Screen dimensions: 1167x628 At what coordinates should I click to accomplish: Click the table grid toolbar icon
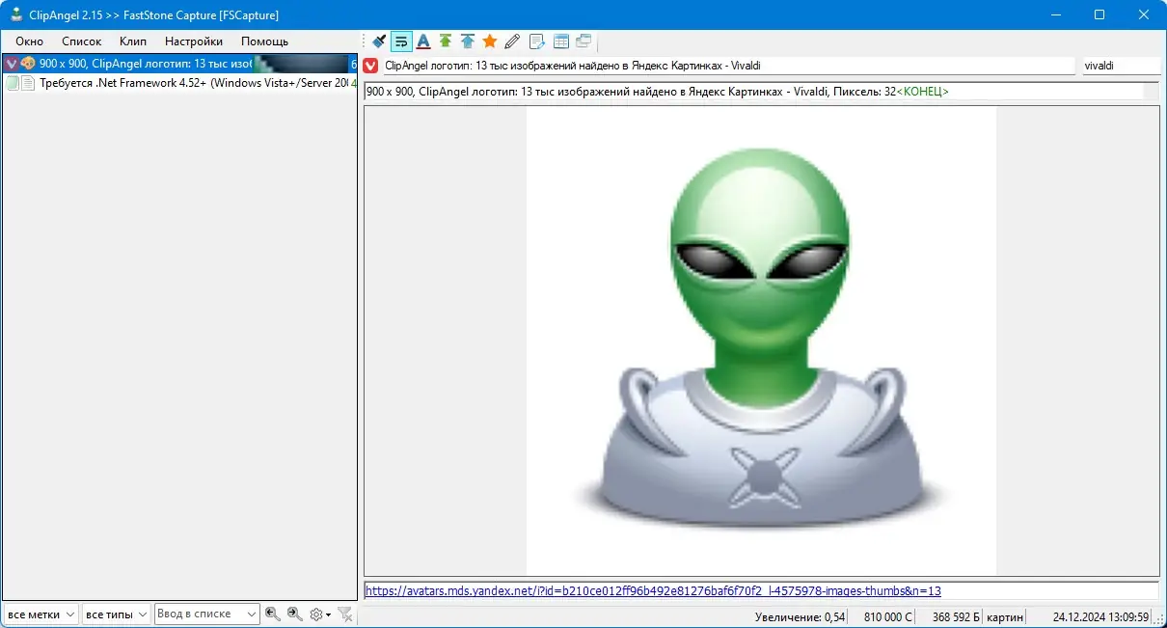point(561,41)
